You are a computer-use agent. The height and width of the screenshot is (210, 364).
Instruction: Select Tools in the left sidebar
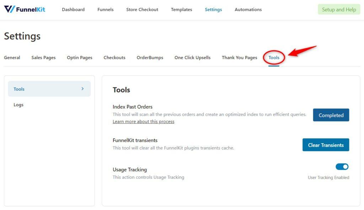pos(49,89)
